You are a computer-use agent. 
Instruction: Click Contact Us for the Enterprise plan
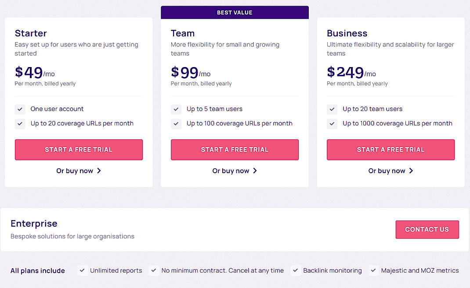(427, 229)
